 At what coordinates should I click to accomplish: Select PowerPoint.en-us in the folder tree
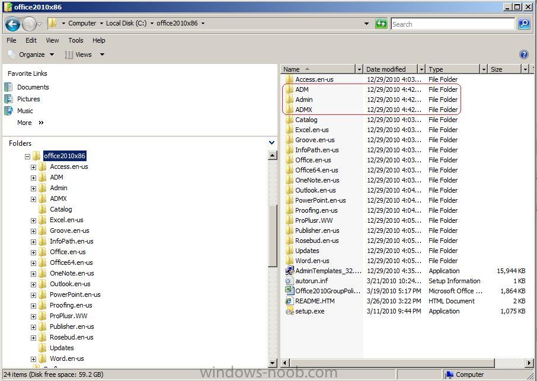pos(75,294)
